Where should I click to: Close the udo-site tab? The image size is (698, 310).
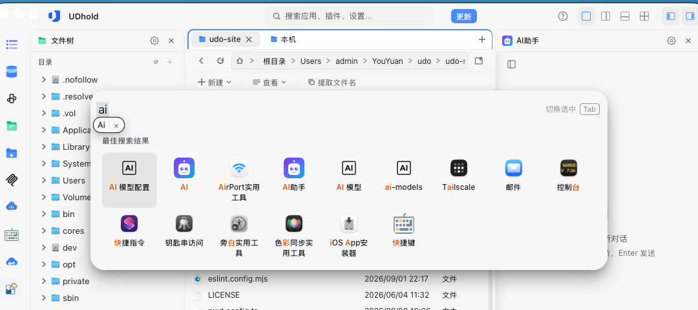[x=249, y=39]
